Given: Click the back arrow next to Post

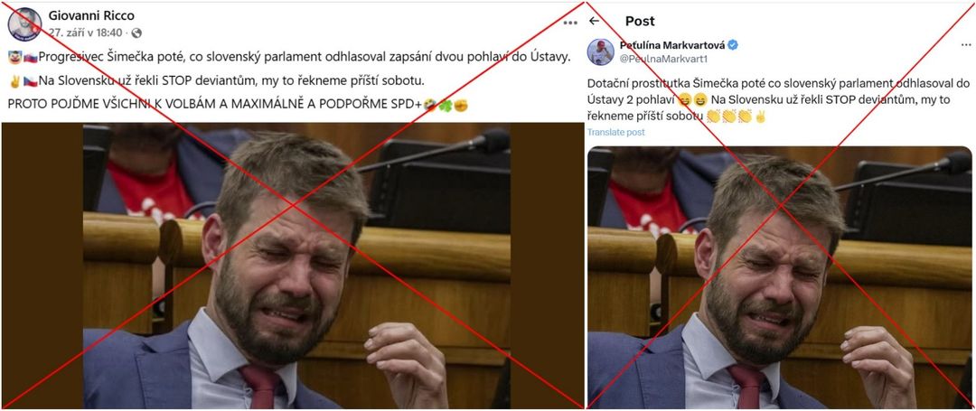Looking at the screenshot, I should (594, 21).
